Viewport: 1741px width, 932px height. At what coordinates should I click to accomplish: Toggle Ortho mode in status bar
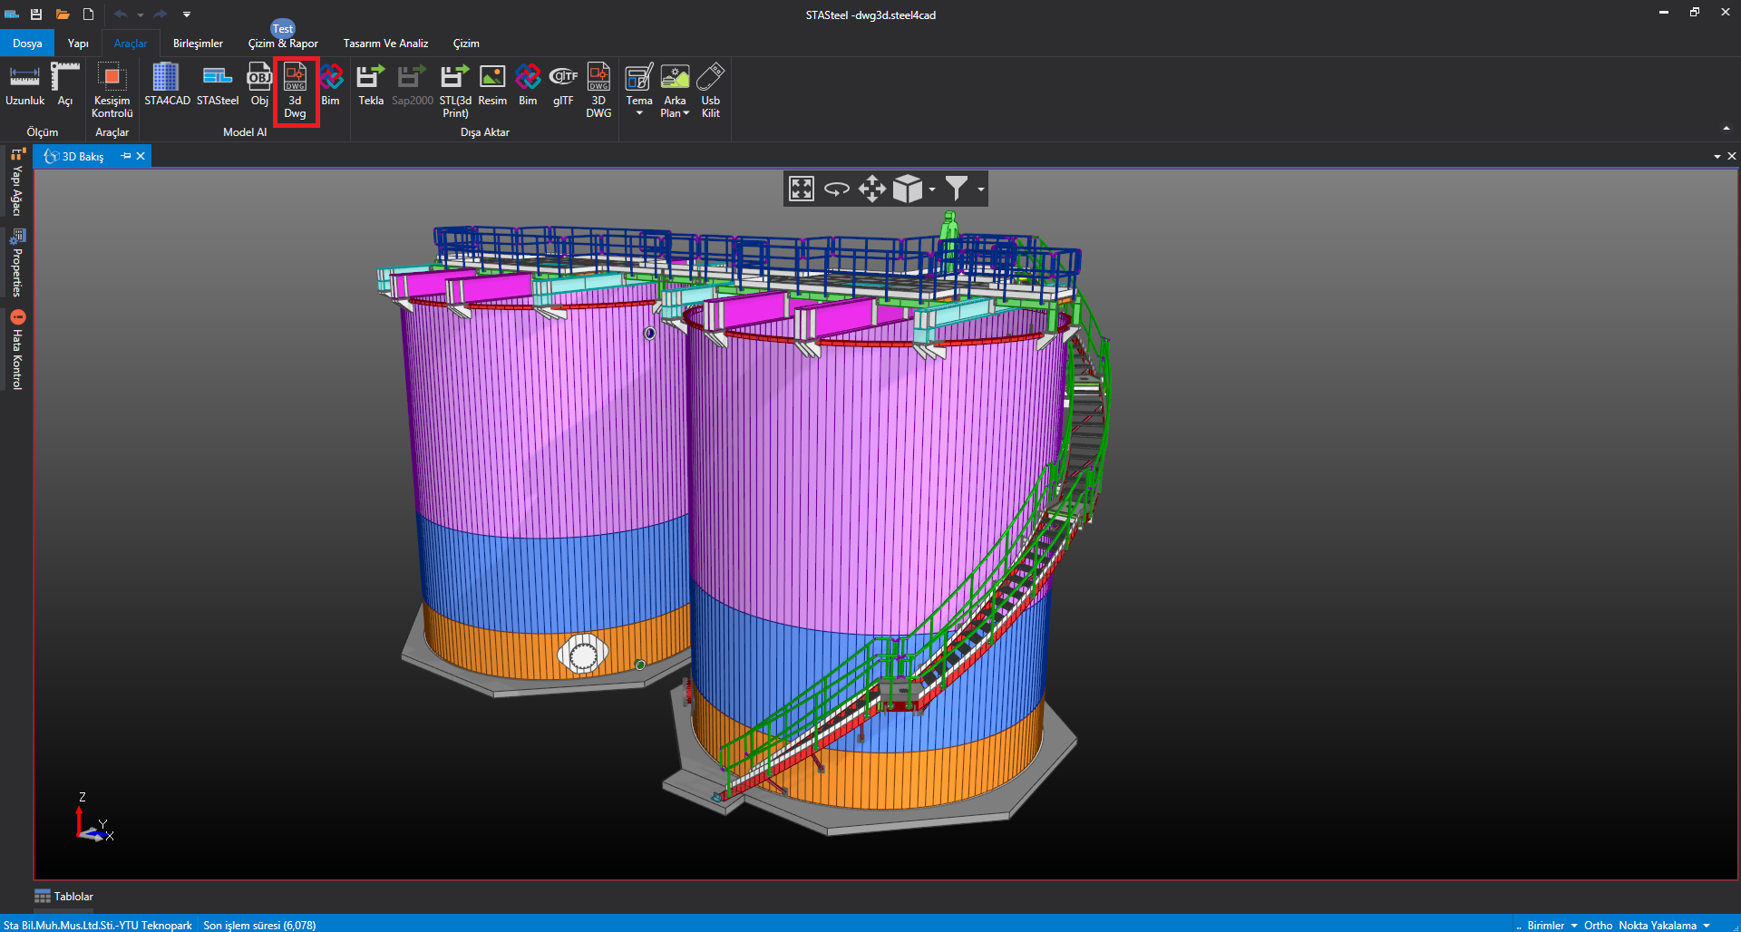(1598, 925)
